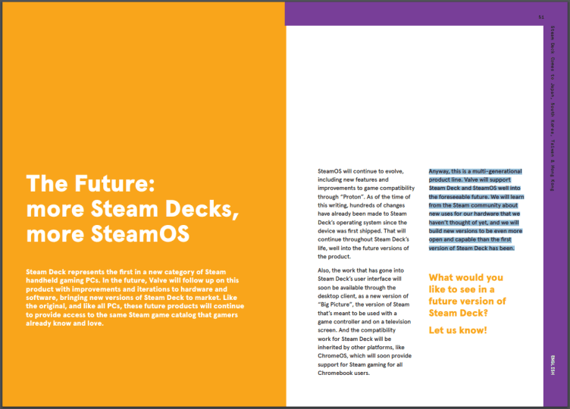
Task: Click the highlighted paragraph "Anyway, this is a multi-generational"
Action: click(476, 210)
